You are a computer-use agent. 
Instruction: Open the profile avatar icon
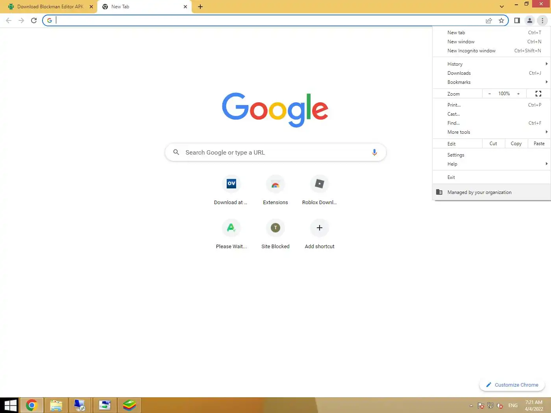pyautogui.click(x=530, y=20)
